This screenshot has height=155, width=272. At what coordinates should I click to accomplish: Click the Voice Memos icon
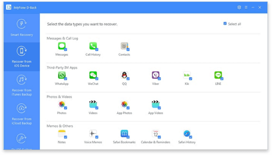(93, 134)
